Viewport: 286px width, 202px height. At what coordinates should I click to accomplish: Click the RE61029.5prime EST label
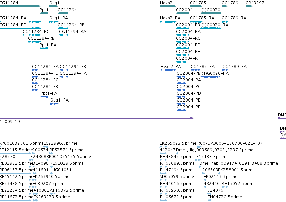point(67,163)
